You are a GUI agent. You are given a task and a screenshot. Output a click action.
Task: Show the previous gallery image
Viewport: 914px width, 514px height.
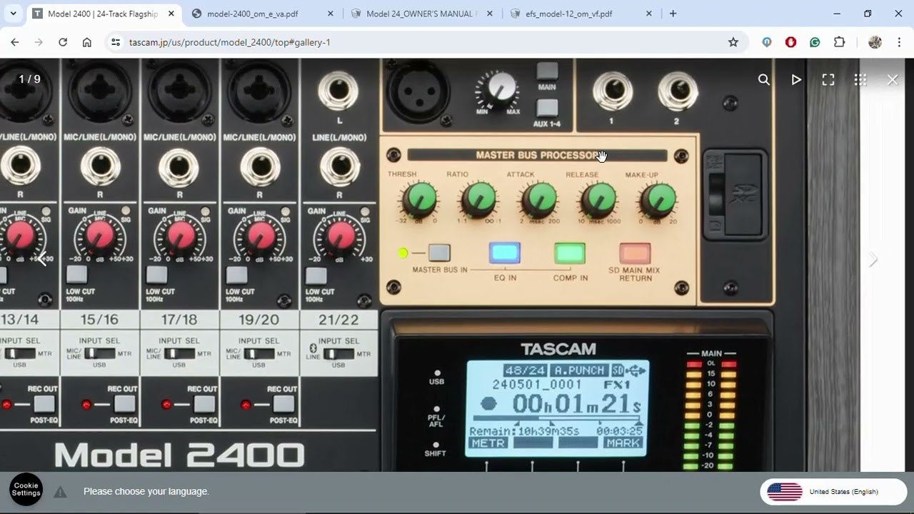[42, 260]
